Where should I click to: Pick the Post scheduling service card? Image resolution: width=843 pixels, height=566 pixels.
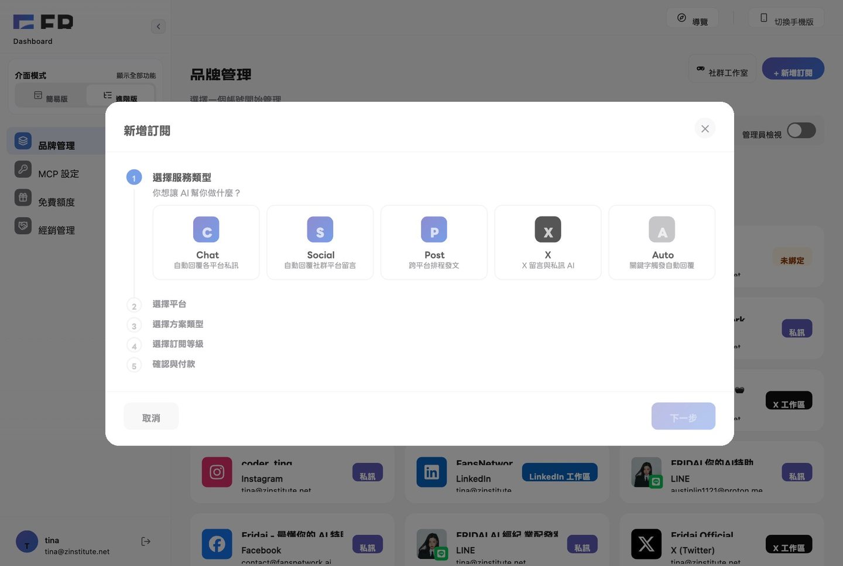pyautogui.click(x=434, y=242)
